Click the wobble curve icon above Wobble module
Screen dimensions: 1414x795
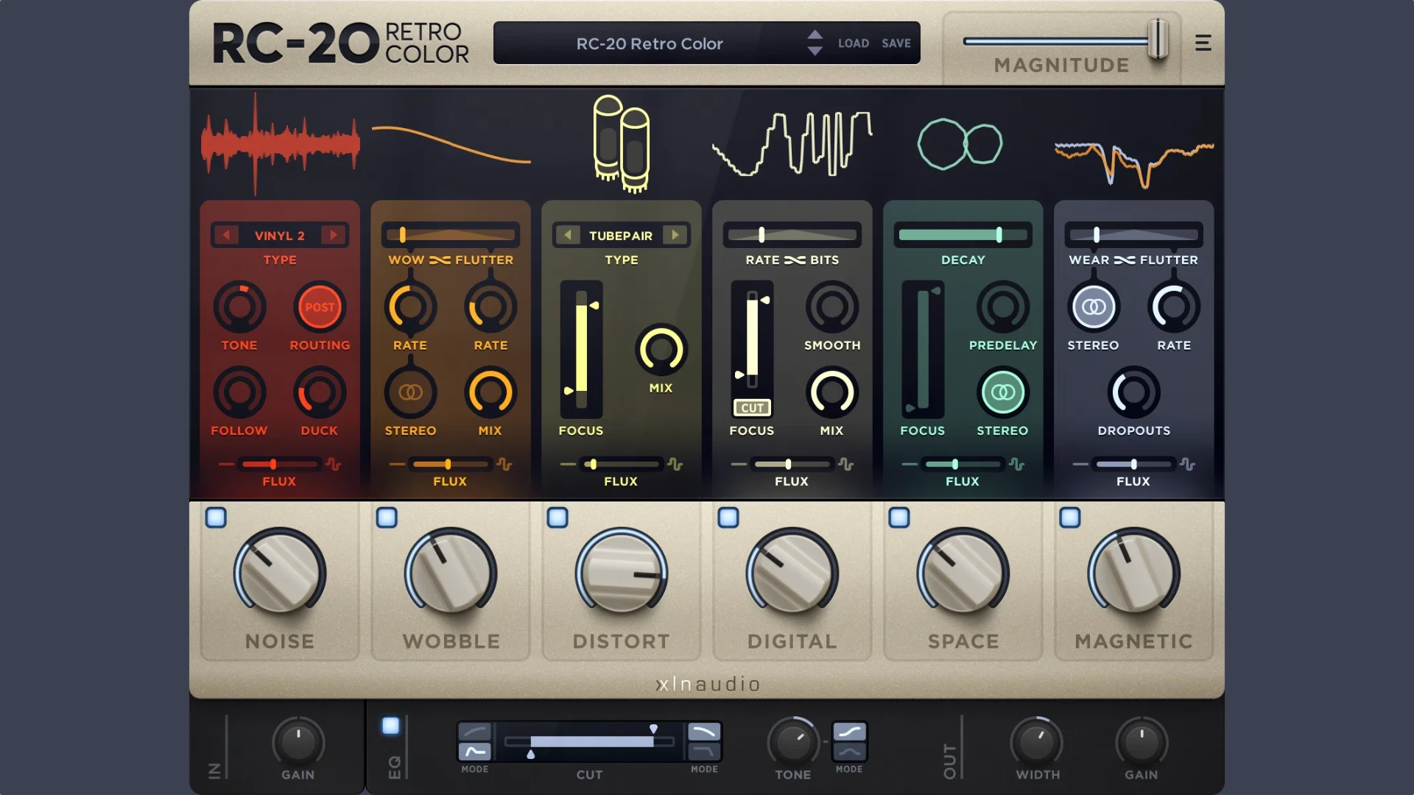[451, 144]
